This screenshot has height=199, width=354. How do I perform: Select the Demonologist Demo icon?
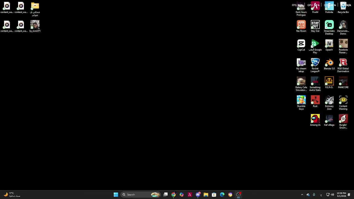[343, 28]
